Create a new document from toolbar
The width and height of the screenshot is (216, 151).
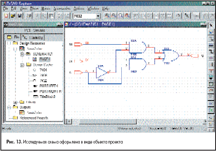tap(6, 16)
